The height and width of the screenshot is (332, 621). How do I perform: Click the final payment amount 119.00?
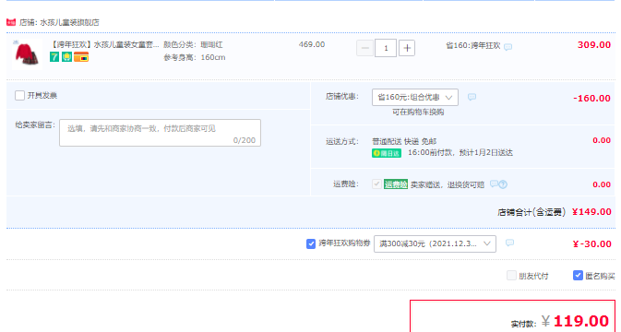pyautogui.click(x=581, y=321)
